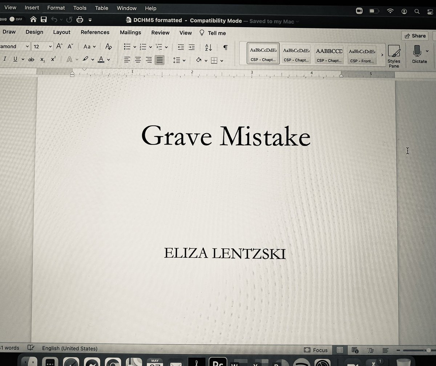This screenshot has height=366, width=436.
Task: Open the Wi-Fi menu in the menu bar
Action: tap(390, 11)
